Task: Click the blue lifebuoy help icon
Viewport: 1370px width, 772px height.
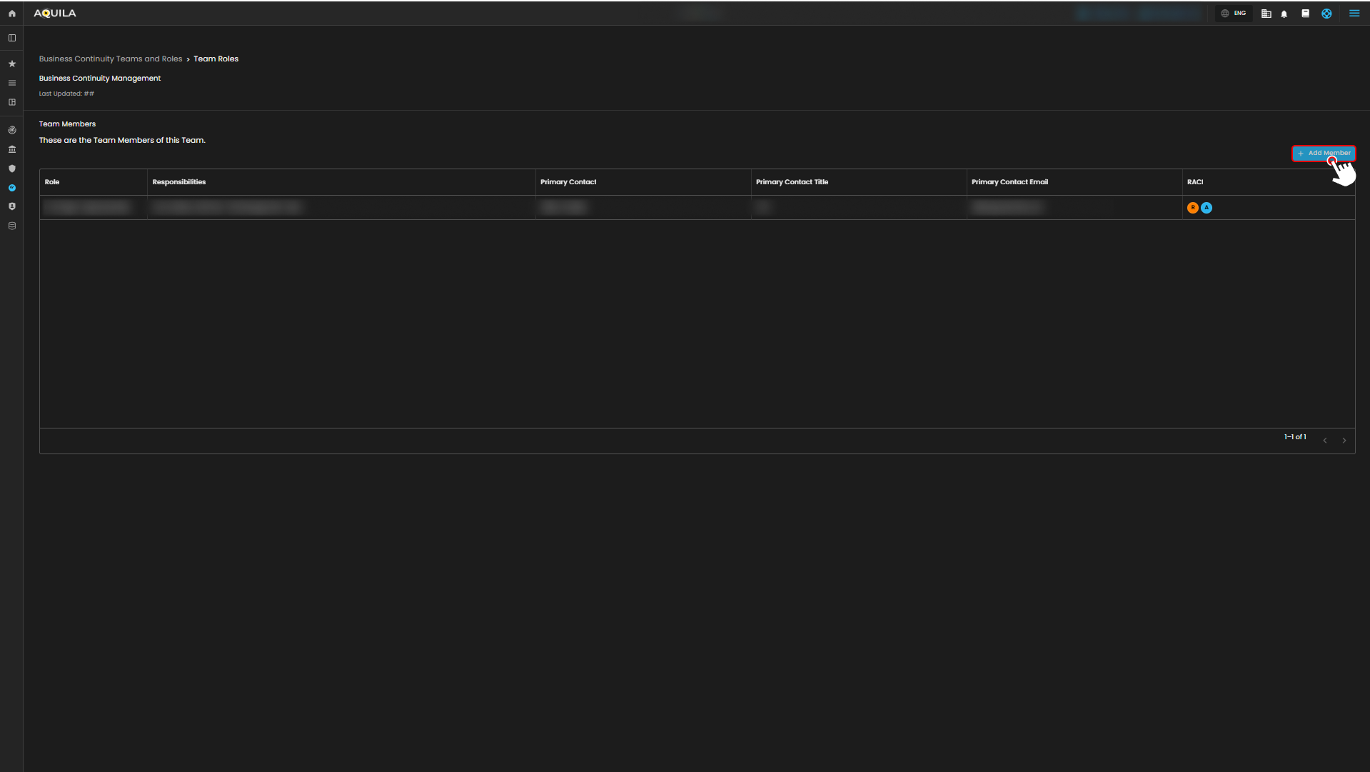Action: tap(1326, 14)
